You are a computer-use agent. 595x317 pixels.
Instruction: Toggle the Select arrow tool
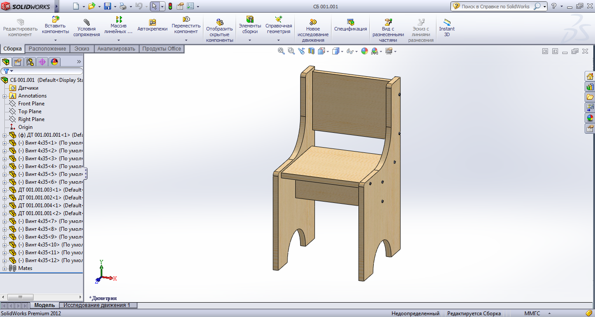tap(155, 6)
